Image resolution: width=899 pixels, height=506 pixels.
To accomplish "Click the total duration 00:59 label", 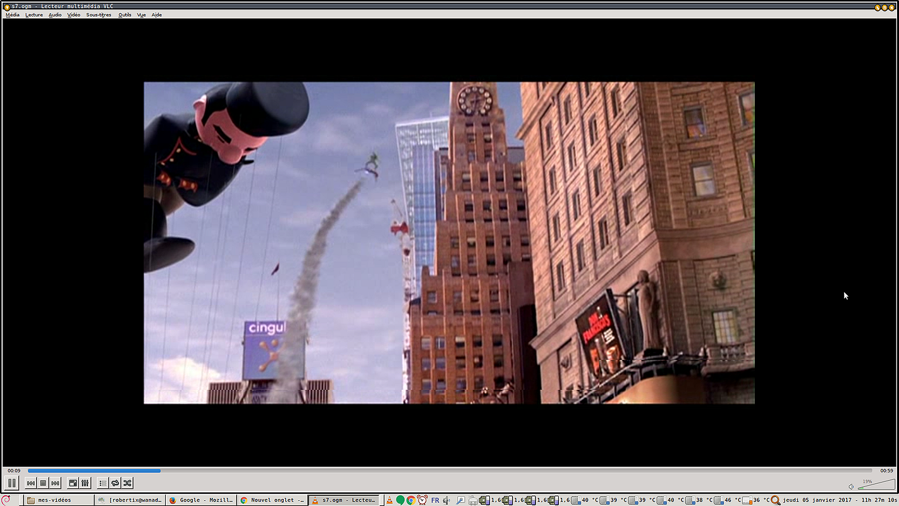I will pos(886,471).
